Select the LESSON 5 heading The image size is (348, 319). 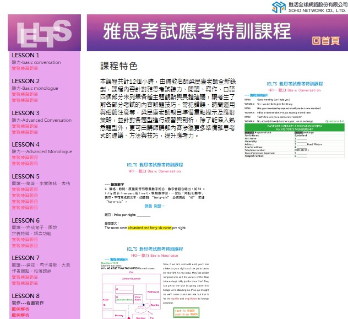point(26,176)
